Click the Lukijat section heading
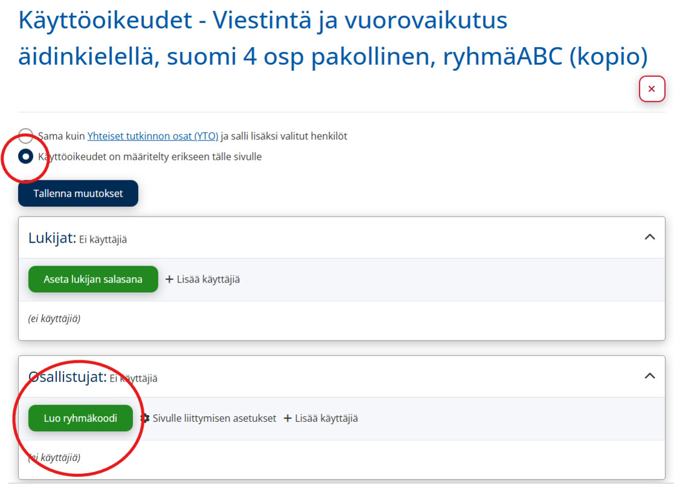This screenshot has height=484, width=674. (x=52, y=238)
